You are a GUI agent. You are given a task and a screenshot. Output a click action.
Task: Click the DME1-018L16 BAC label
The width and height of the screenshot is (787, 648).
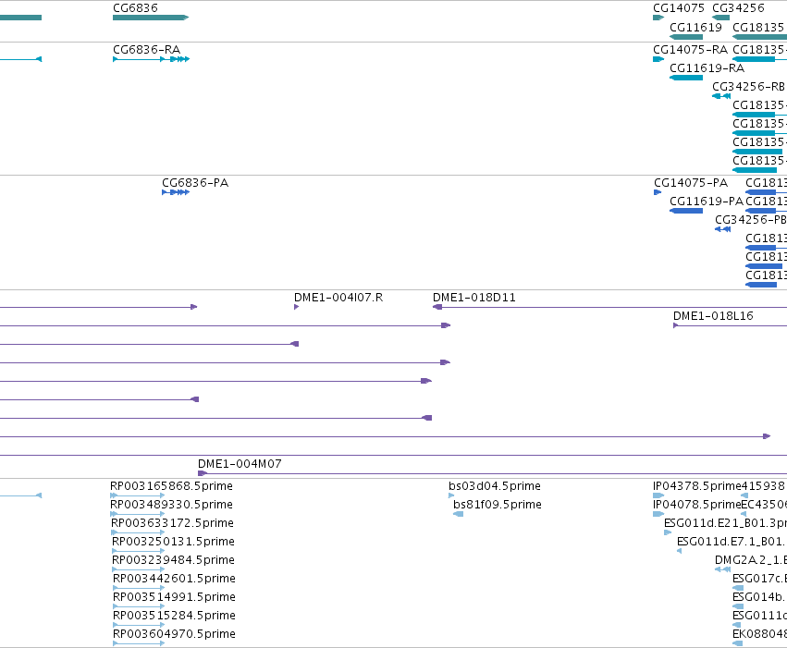[713, 316]
